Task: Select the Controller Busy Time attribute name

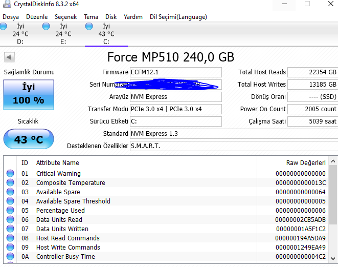Action: pyautogui.click(x=65, y=256)
